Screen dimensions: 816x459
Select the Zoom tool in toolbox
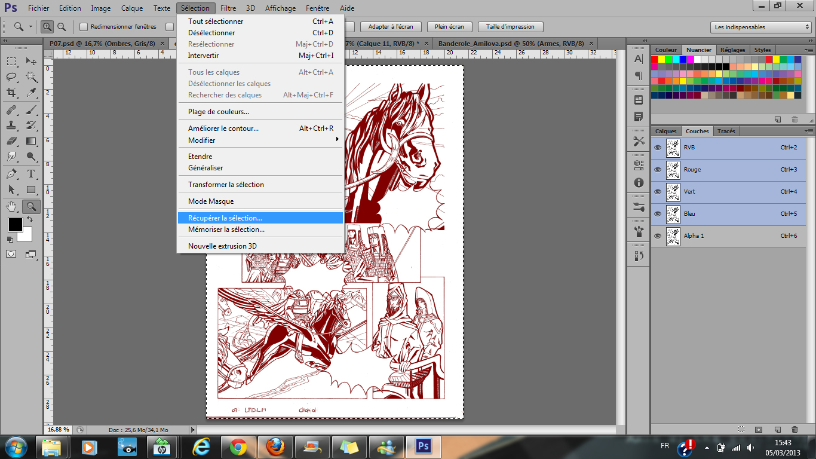[x=31, y=207]
